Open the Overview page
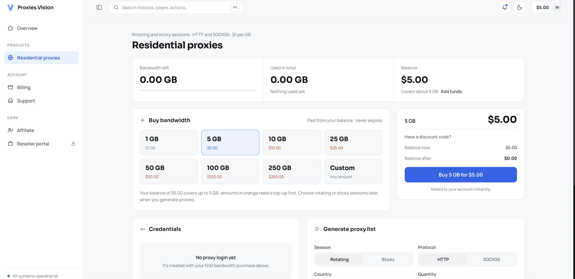Viewport: 575px width, 279px height. pos(42,28)
